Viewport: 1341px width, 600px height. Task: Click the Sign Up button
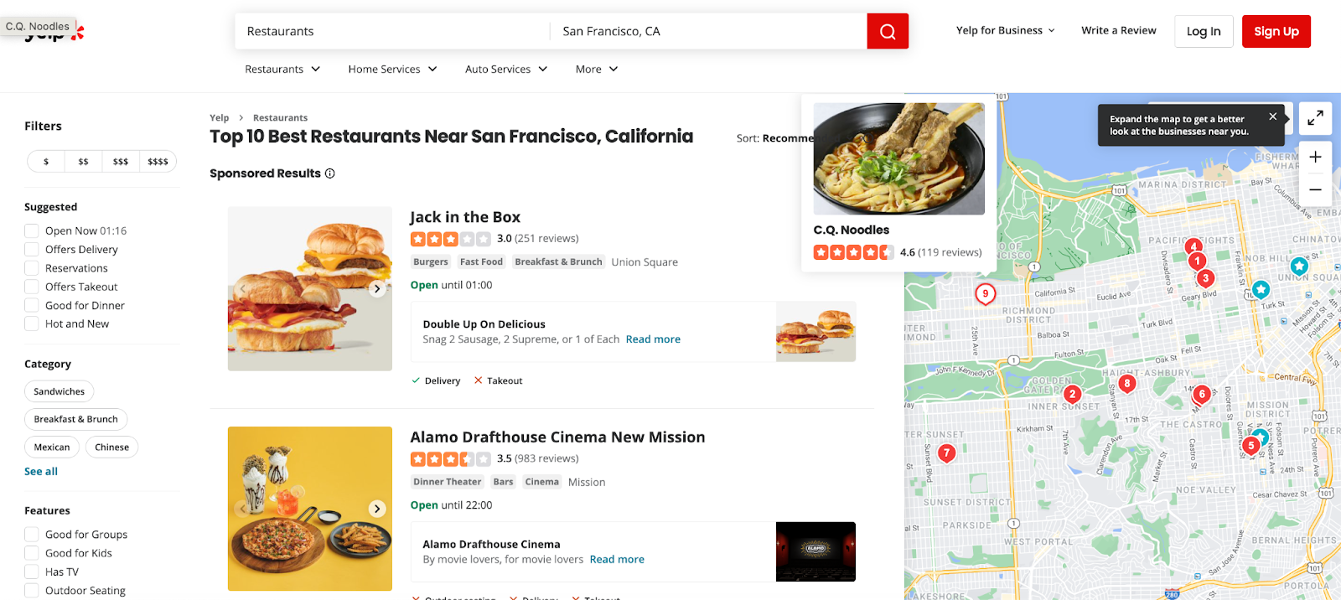tap(1276, 31)
